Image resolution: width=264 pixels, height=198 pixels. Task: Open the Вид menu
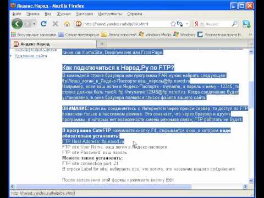(48, 14)
